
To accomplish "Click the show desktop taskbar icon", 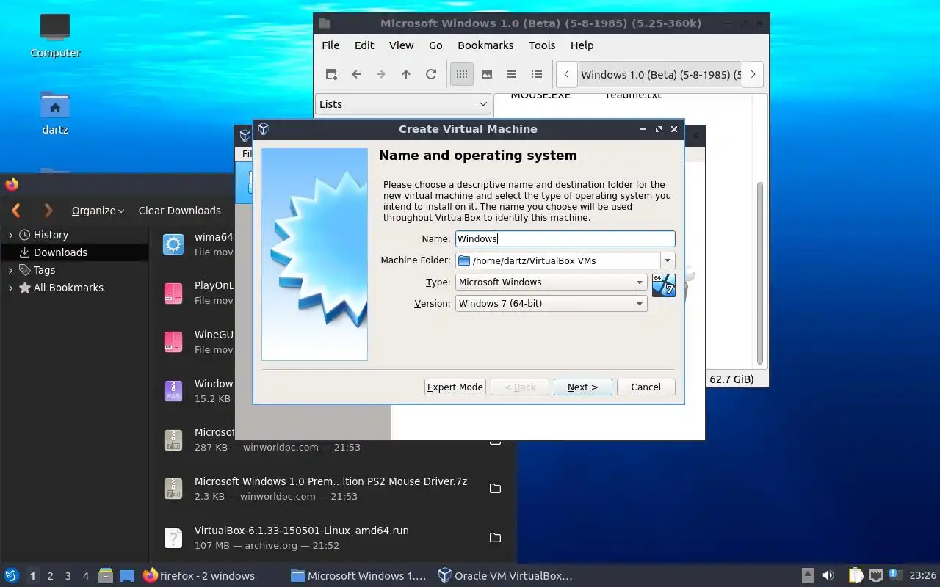I will (x=126, y=576).
